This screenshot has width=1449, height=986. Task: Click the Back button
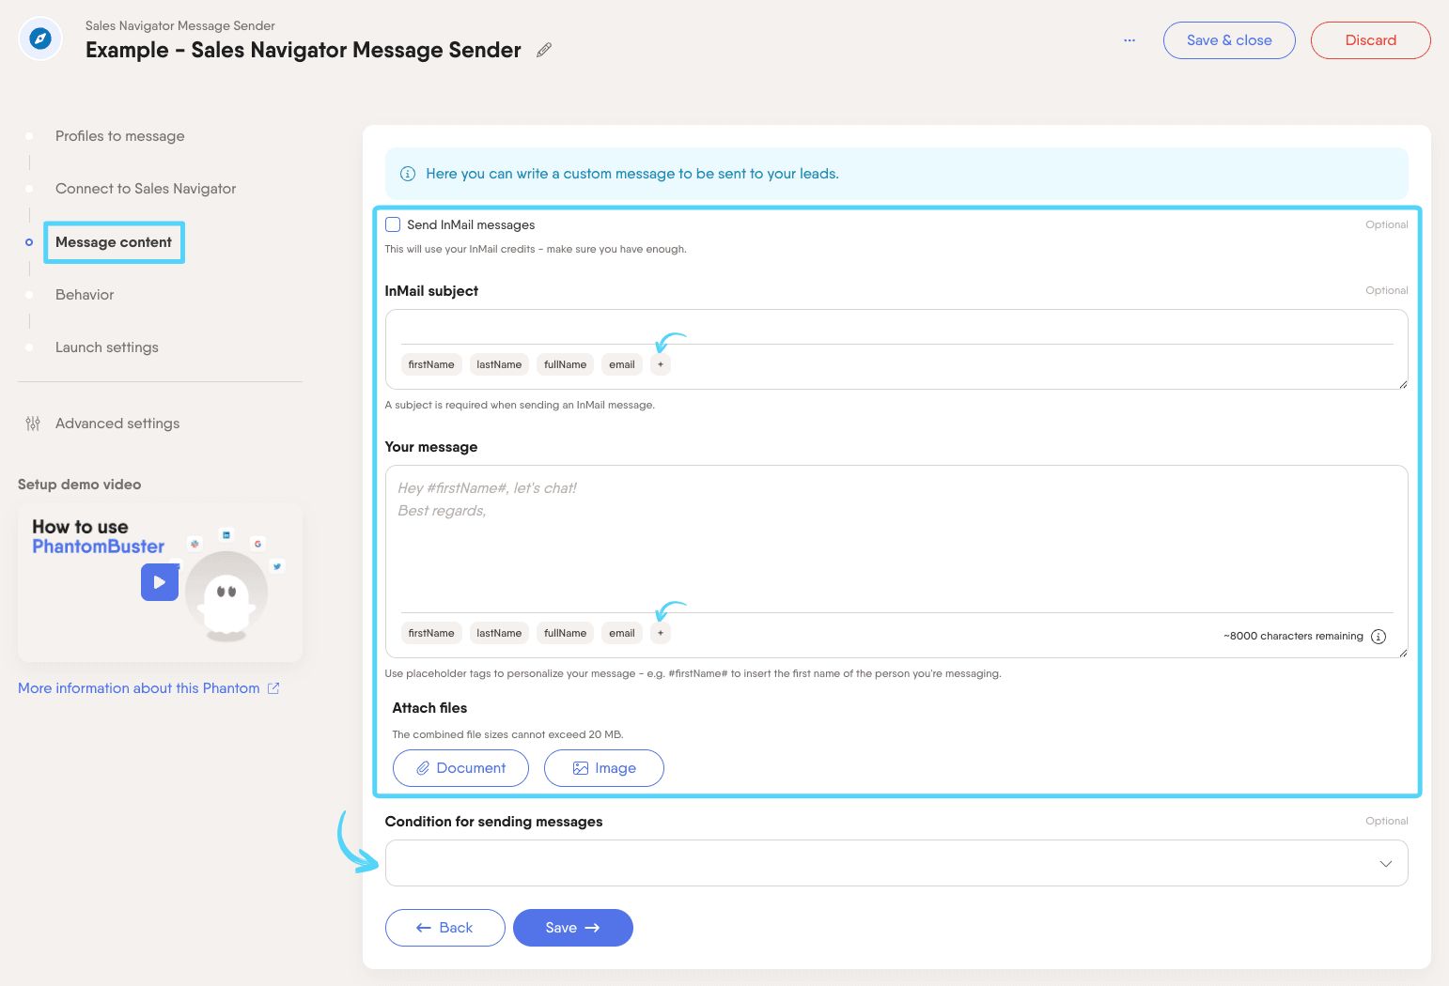pyautogui.click(x=444, y=928)
